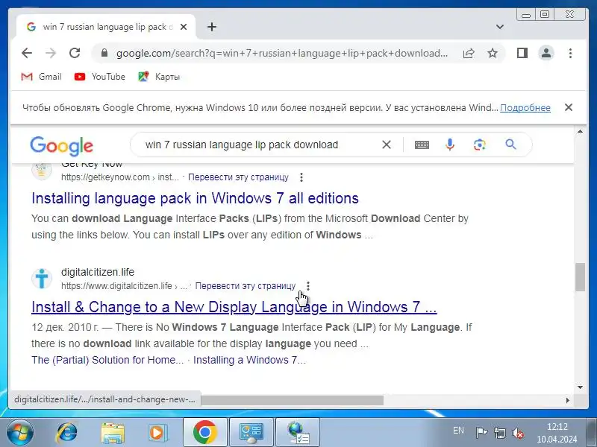Click the scroll up arrow
This screenshot has width=597, height=447.
(580, 132)
